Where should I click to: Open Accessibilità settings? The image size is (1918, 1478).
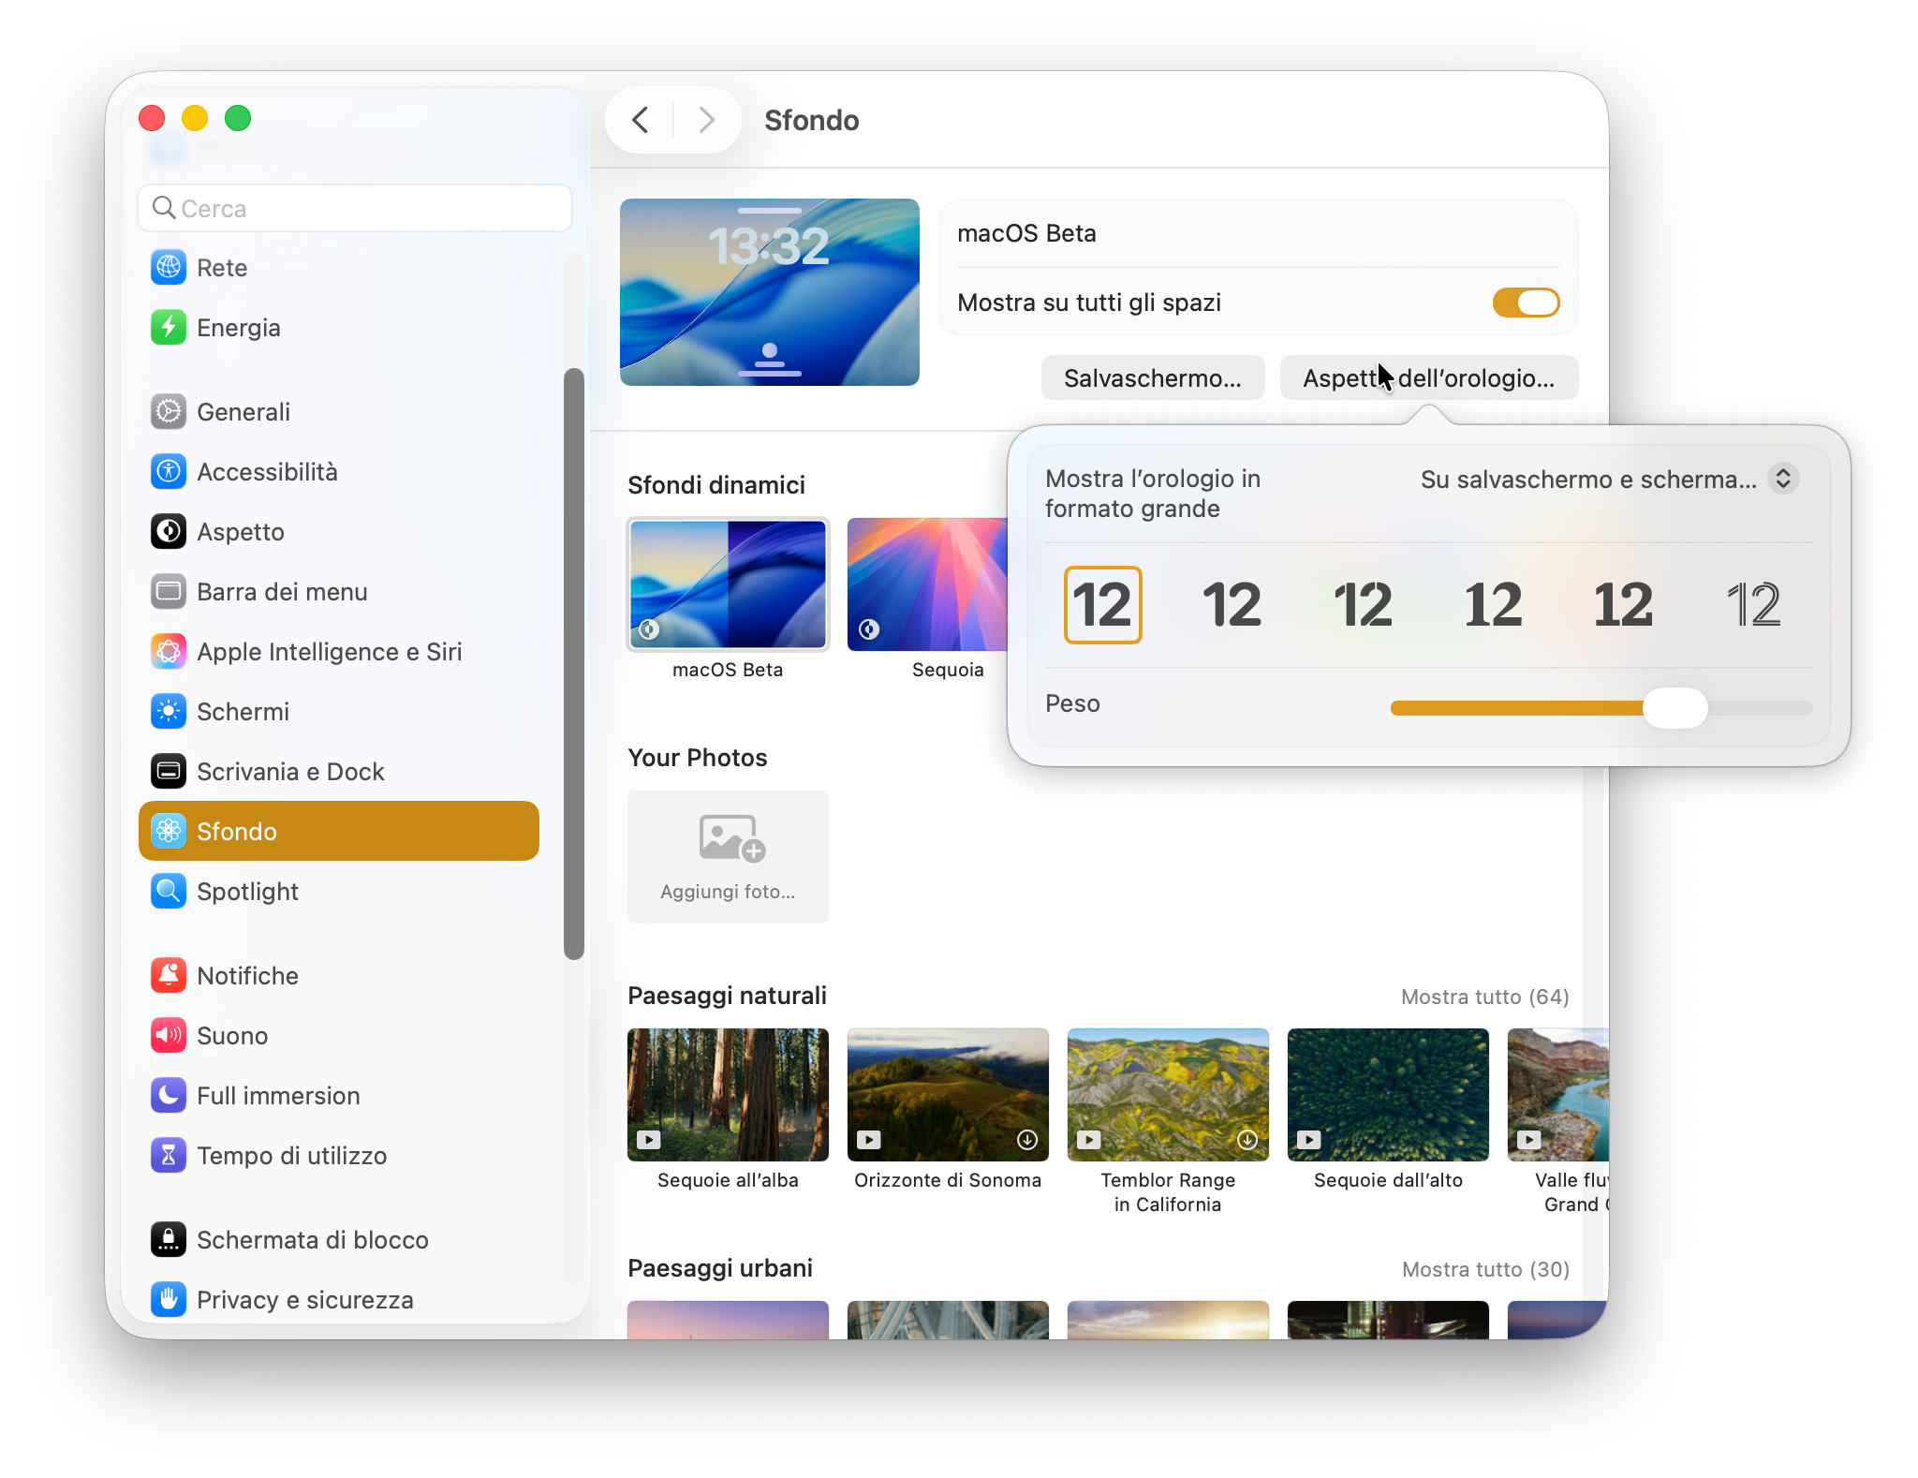267,471
